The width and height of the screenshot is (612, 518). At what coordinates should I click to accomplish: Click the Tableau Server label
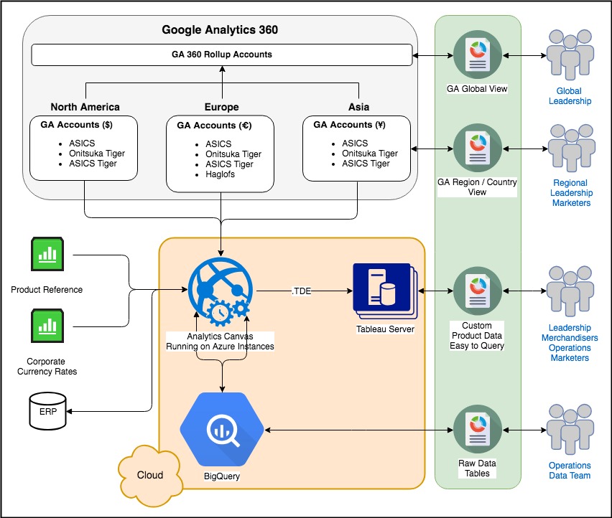pyautogui.click(x=385, y=329)
